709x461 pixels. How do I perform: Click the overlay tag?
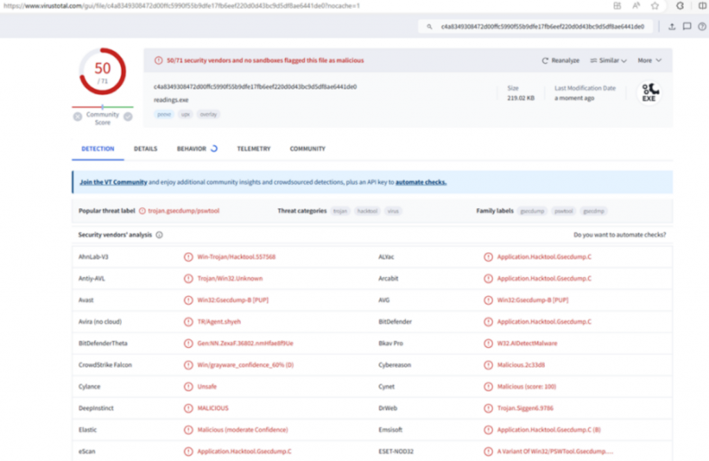(x=208, y=115)
